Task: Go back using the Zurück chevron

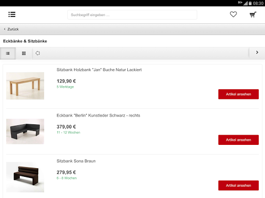Action: (5, 29)
